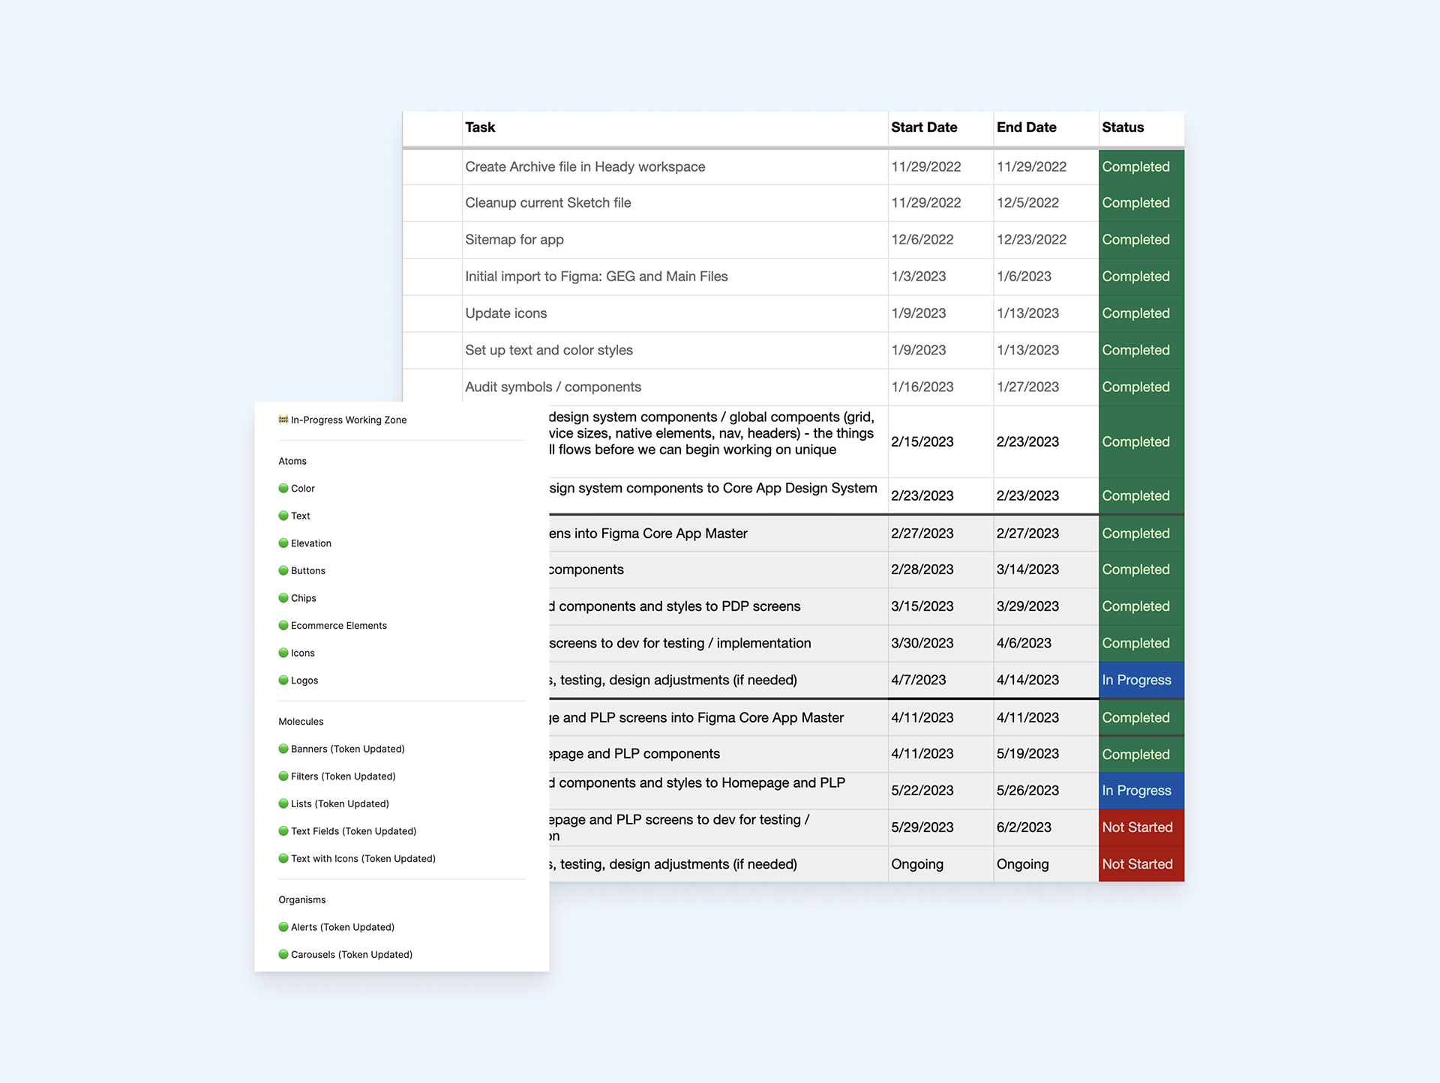Viewport: 1440px width, 1083px height.
Task: Click Not Started status in the Ongoing row
Action: [x=1141, y=864]
